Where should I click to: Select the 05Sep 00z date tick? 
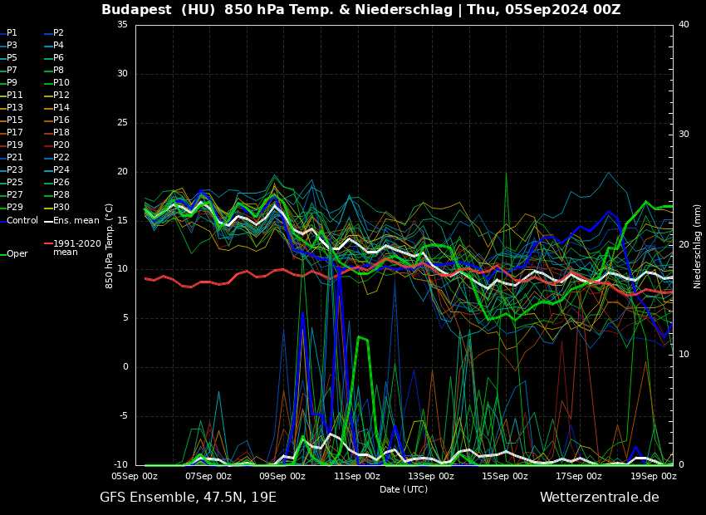135,477
